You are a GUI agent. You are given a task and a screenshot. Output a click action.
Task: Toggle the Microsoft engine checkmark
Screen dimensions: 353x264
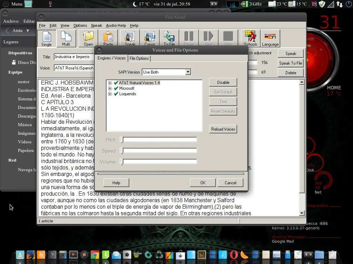(116, 88)
